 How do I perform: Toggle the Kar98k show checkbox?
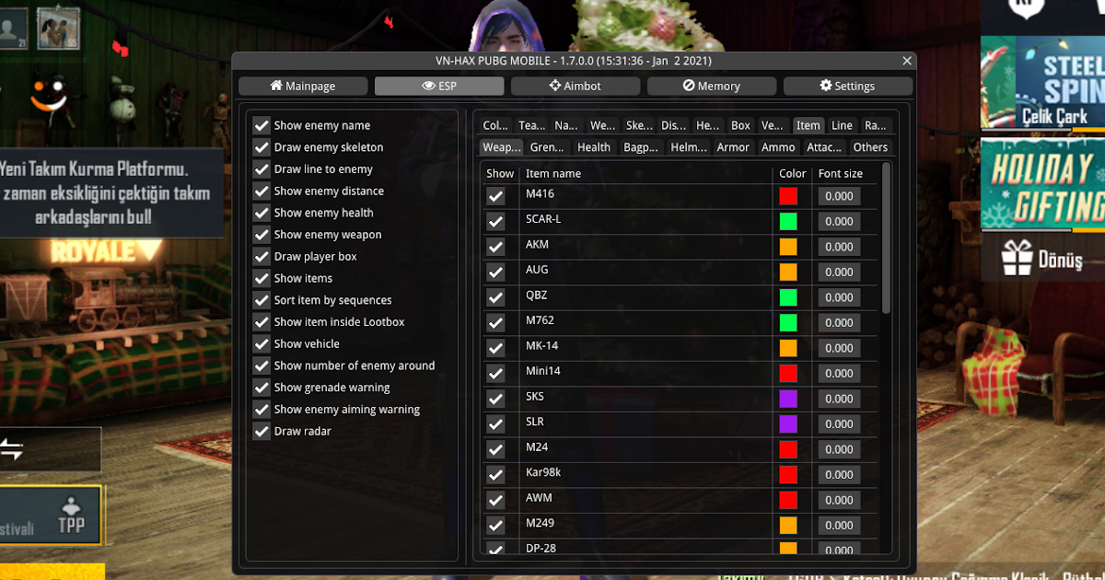click(496, 475)
